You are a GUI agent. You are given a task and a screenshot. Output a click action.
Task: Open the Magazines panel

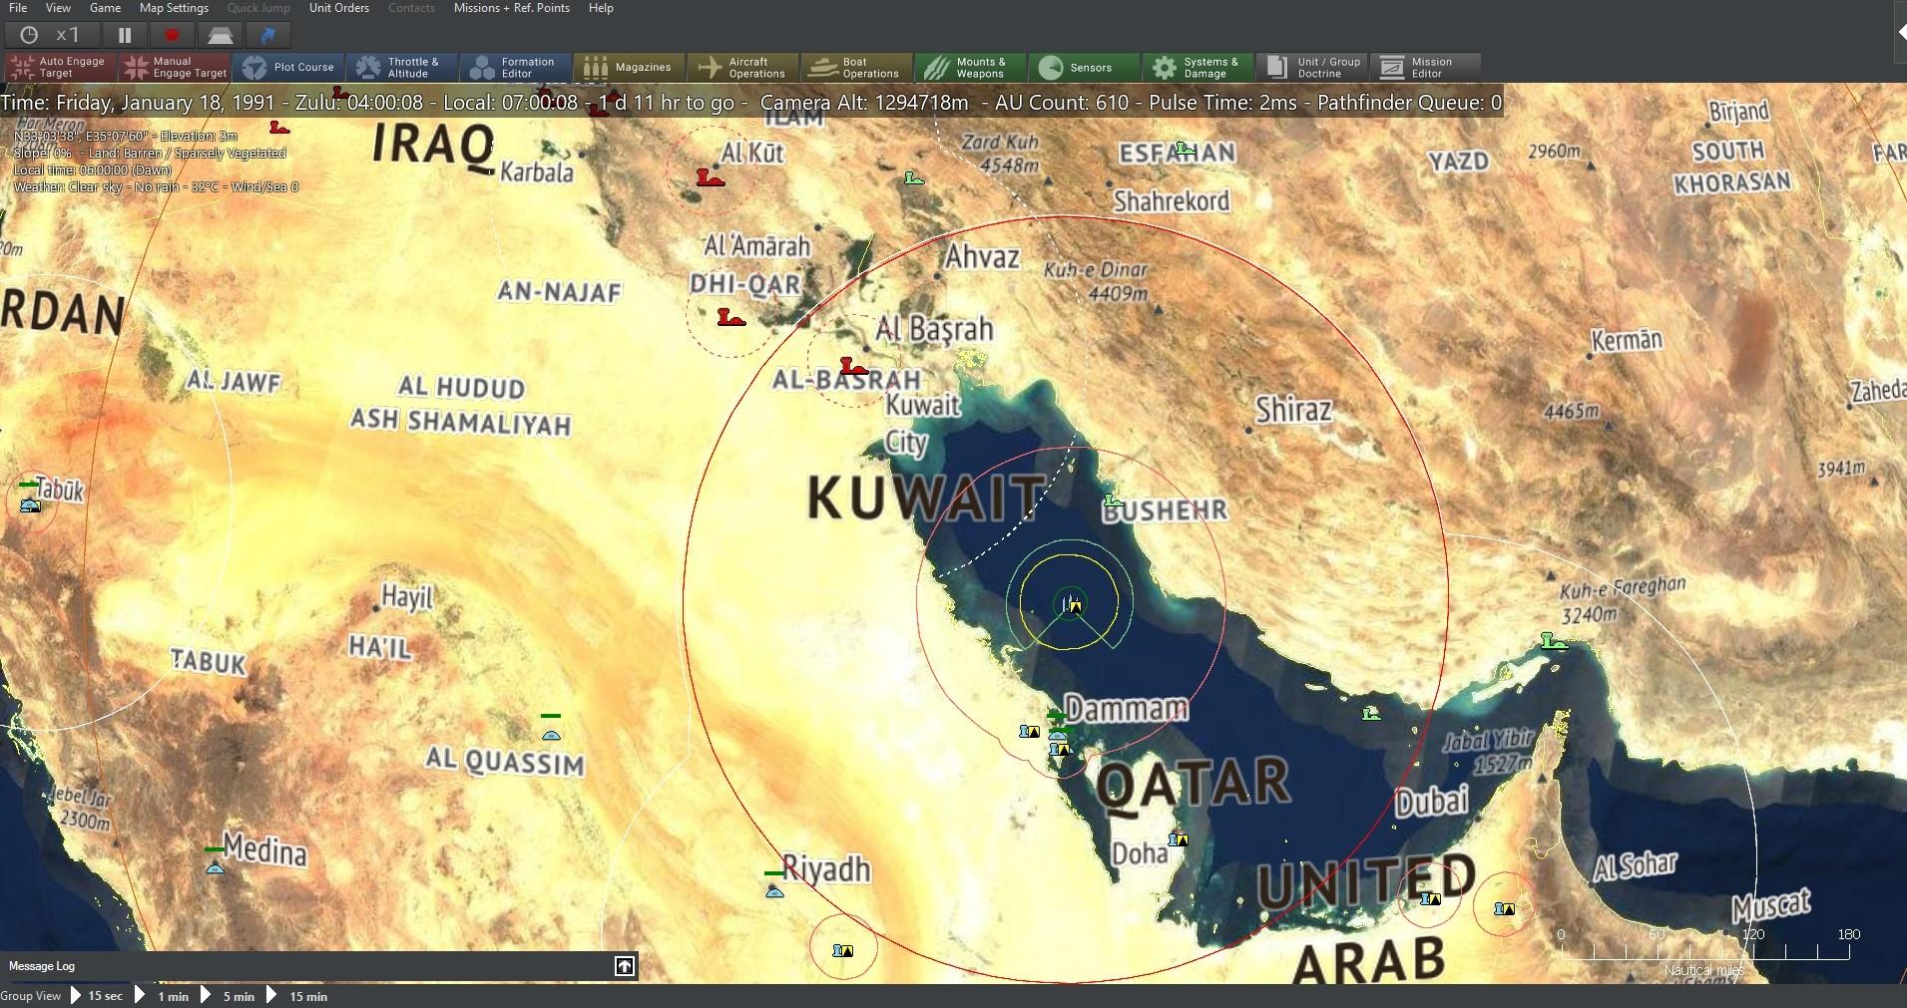click(629, 67)
